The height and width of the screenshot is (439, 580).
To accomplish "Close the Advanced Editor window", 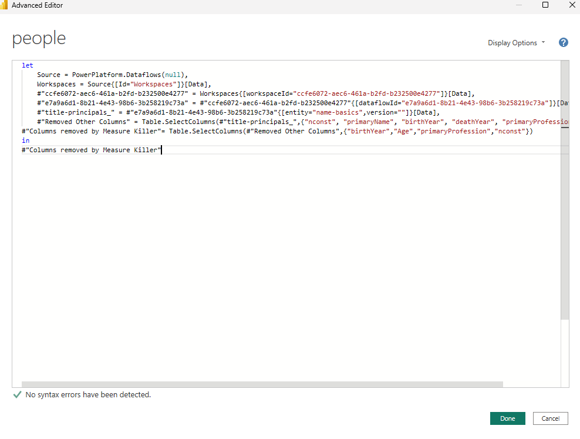I will coord(572,5).
